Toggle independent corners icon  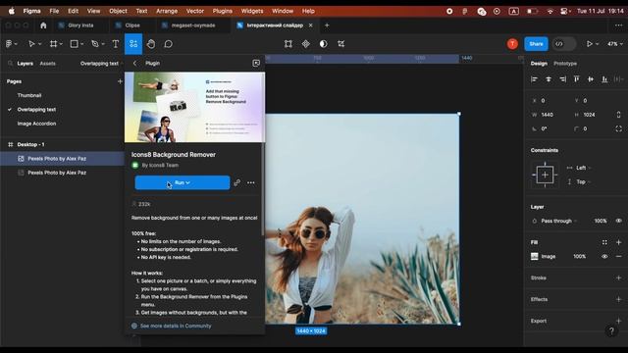point(619,128)
